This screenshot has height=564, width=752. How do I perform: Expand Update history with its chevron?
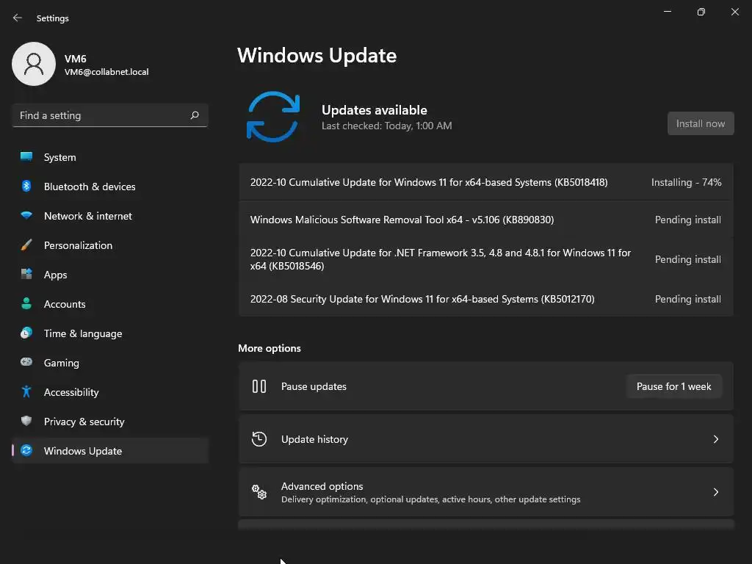(x=715, y=439)
